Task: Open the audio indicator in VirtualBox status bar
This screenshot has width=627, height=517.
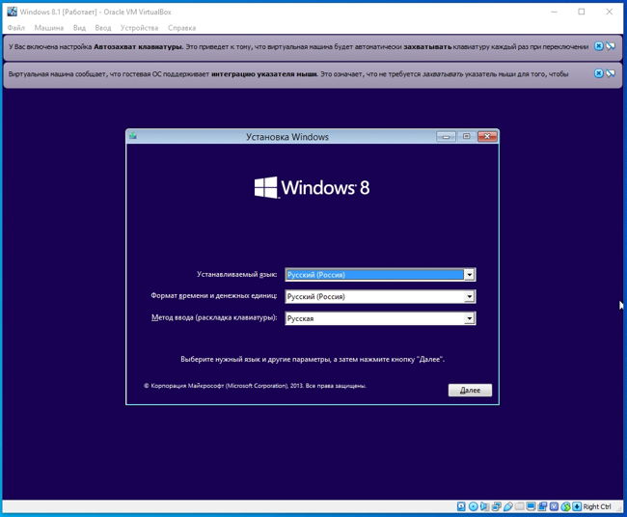Action: pyautogui.click(x=484, y=506)
